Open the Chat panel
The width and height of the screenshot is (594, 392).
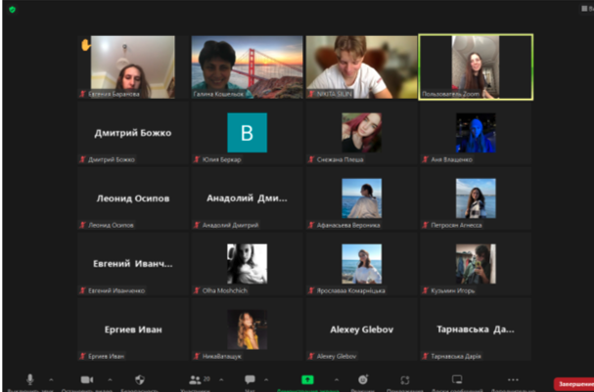pos(250,378)
